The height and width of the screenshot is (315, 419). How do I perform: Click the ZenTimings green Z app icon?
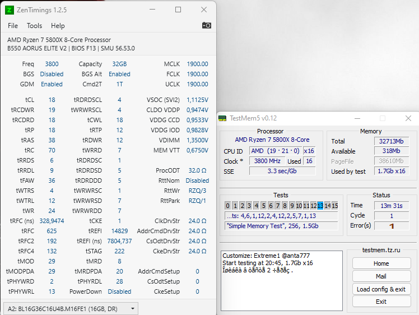click(10, 10)
